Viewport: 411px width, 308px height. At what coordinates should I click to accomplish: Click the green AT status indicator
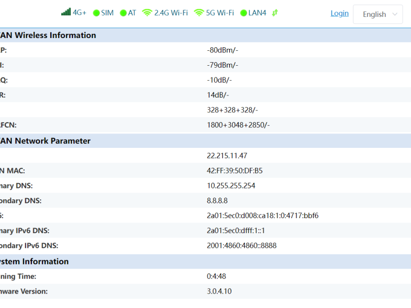coord(123,13)
